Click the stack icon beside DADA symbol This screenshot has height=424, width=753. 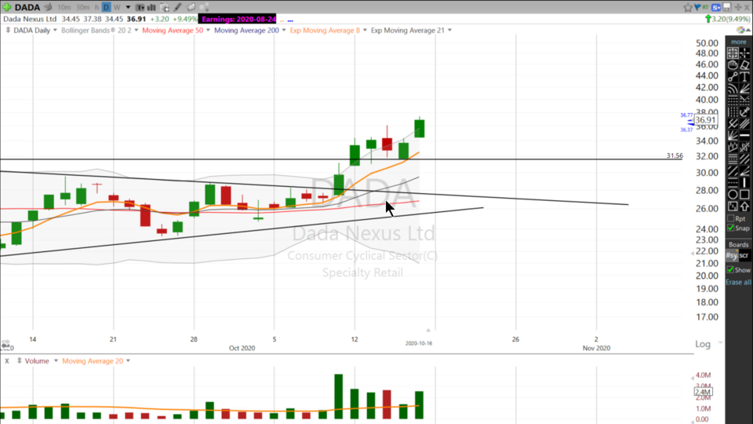click(48, 7)
